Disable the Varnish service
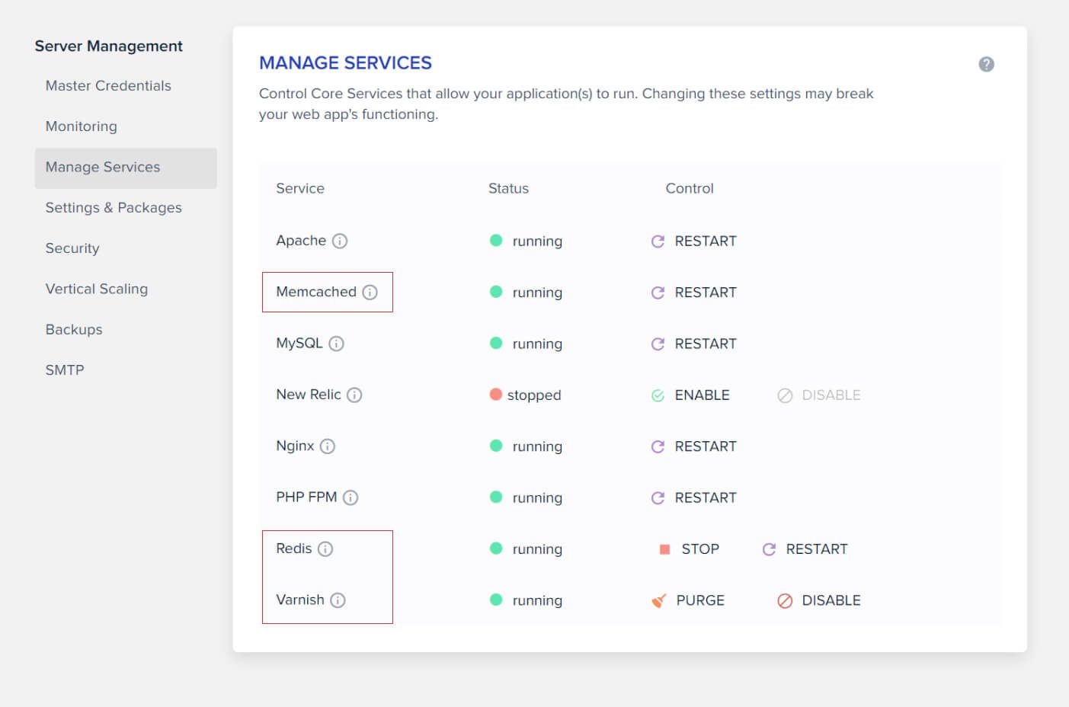 (x=819, y=600)
